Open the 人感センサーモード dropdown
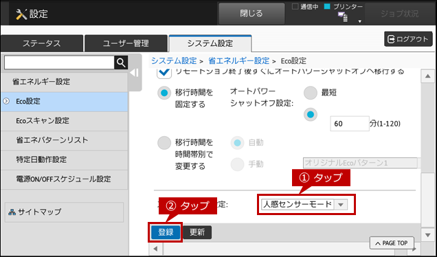 coord(304,205)
